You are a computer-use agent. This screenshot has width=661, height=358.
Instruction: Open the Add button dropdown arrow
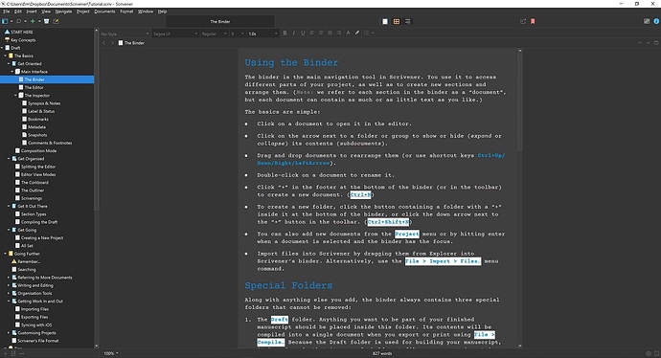pyautogui.click(x=39, y=21)
